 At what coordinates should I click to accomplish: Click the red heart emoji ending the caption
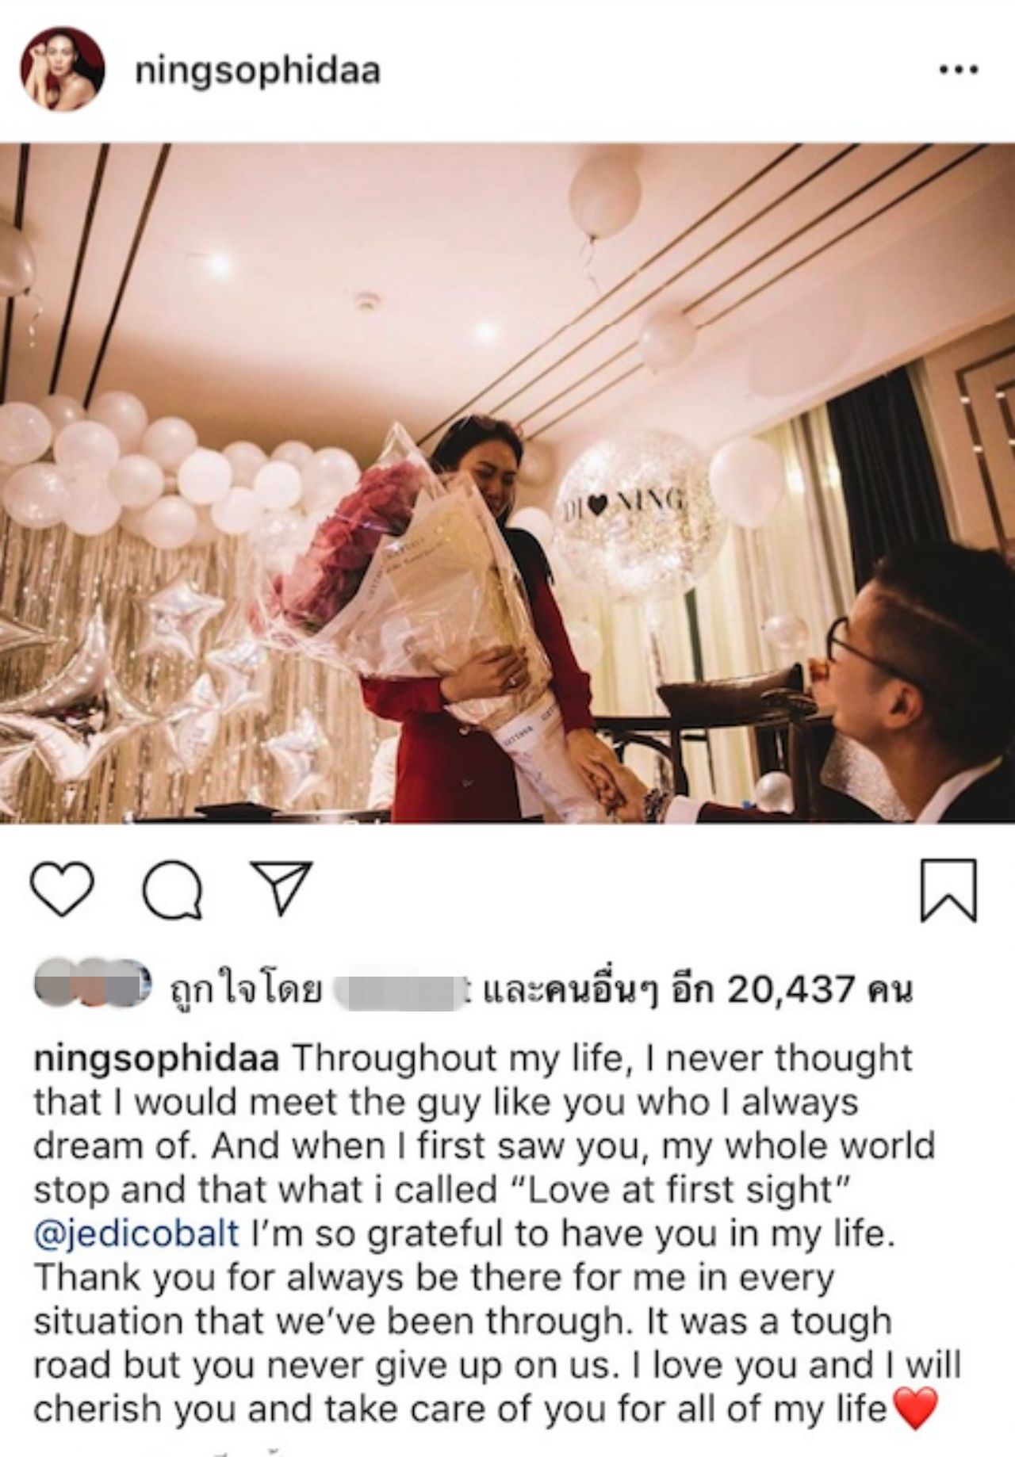click(x=916, y=1409)
